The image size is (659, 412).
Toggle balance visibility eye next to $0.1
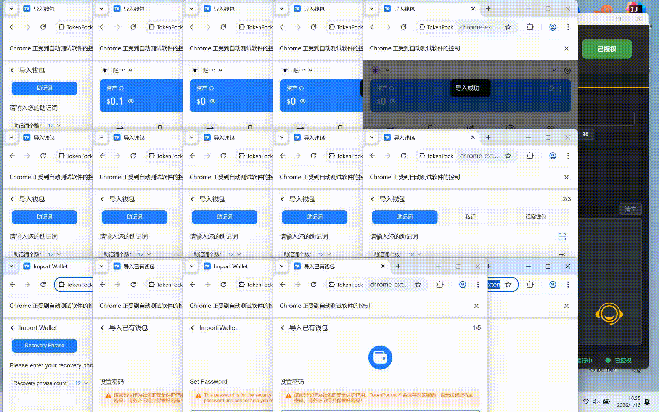point(131,101)
